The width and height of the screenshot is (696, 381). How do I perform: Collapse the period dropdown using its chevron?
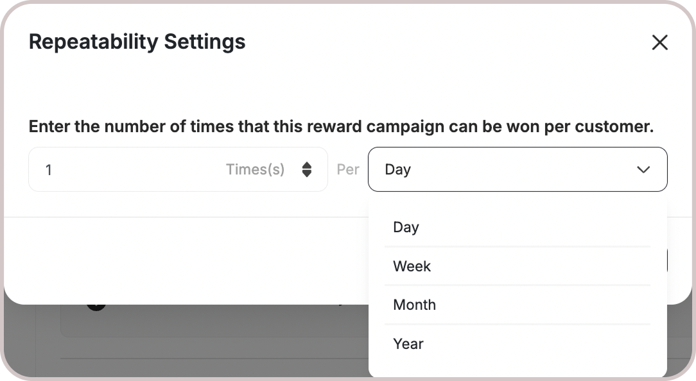[x=643, y=169]
